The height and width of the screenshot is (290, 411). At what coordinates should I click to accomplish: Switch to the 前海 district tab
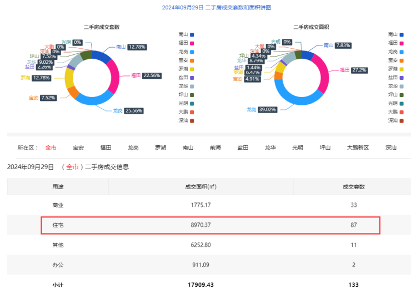215,148
